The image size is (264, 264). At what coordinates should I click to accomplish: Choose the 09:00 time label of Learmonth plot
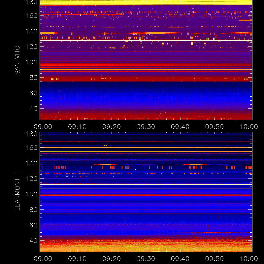pos(43,259)
